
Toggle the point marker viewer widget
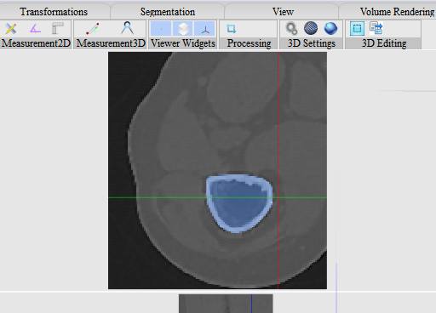point(161,29)
